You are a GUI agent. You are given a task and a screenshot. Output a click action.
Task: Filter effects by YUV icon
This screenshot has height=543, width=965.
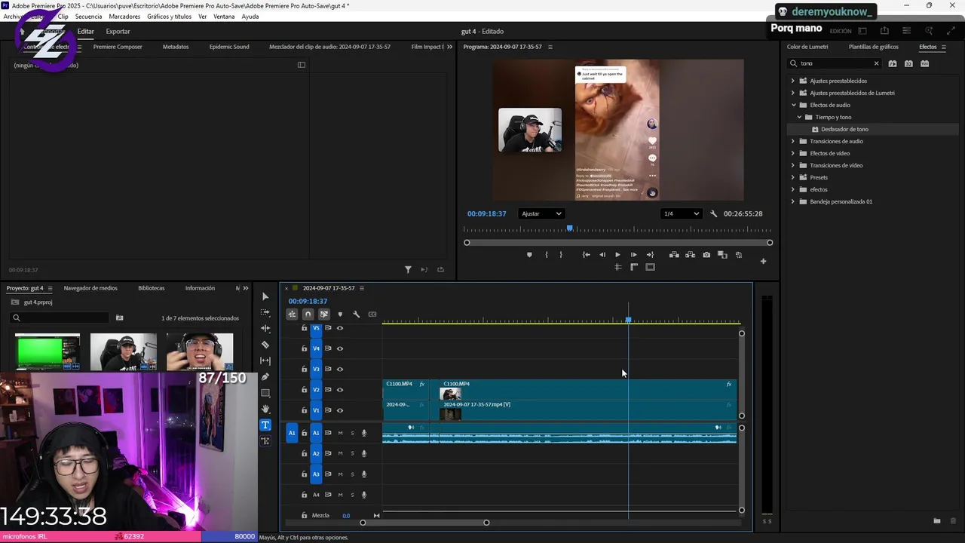924,63
